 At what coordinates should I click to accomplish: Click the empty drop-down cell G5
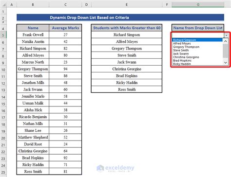point(198,35)
